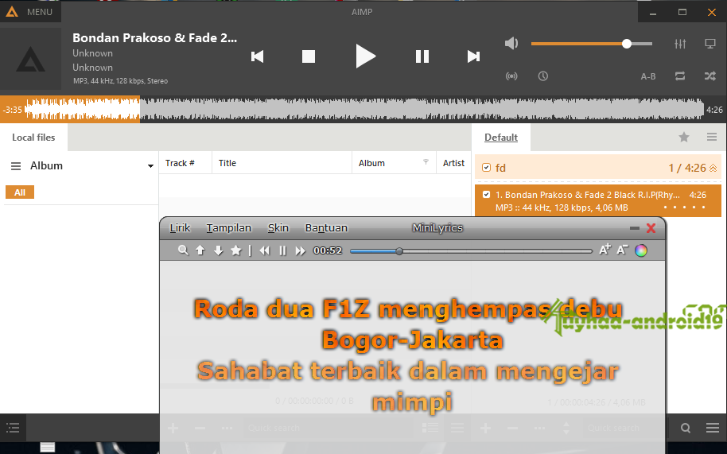Open the Skin menu in MiniLyrics

278,228
